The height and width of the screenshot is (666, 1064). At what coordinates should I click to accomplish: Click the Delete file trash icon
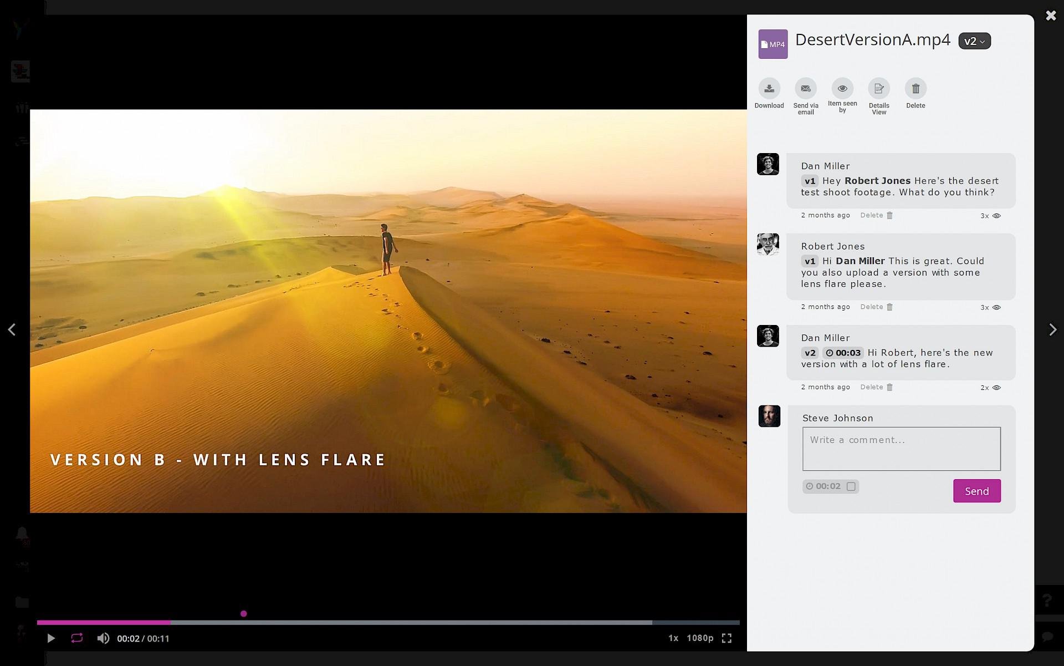point(915,89)
